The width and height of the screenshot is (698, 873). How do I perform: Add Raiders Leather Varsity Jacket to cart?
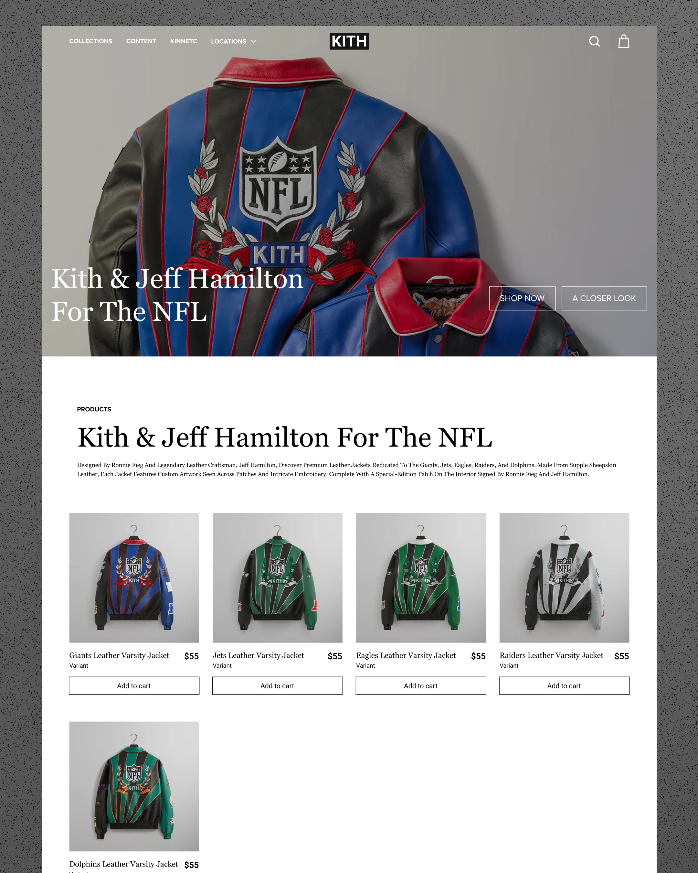(x=564, y=685)
